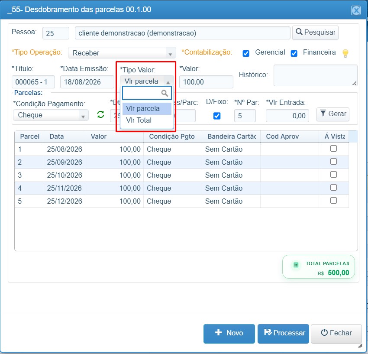Uncheck the D/Fixo checkbox

[217, 116]
